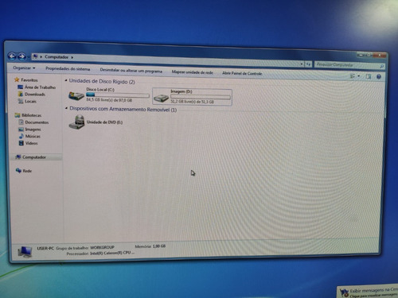Select Bibliotecas in the navigation pane
The width and height of the screenshot is (398, 298).
[x=31, y=115]
